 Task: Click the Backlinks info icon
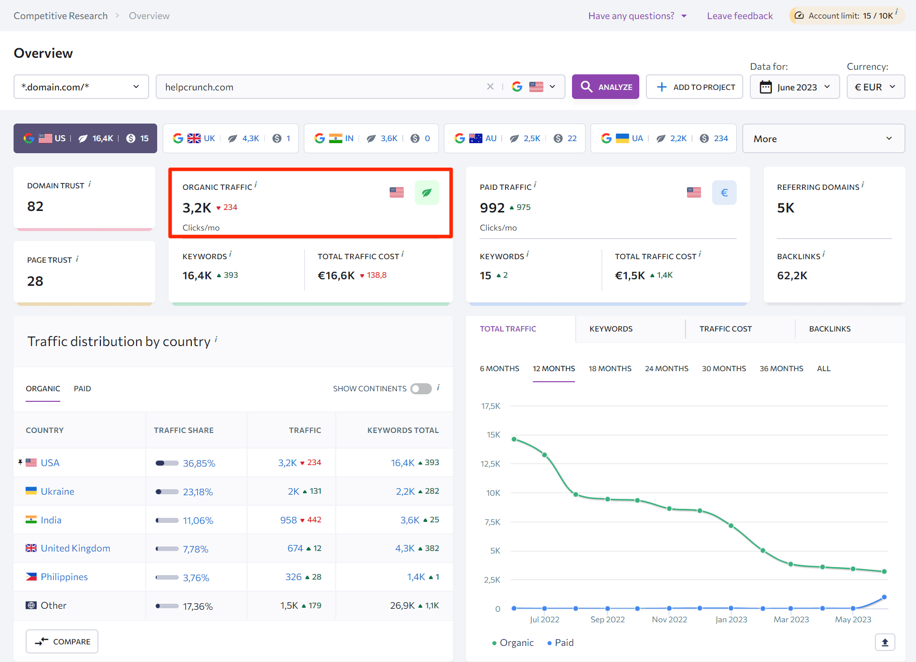pos(824,254)
